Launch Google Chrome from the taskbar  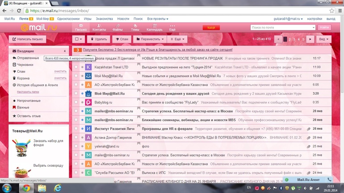[x=26, y=189]
